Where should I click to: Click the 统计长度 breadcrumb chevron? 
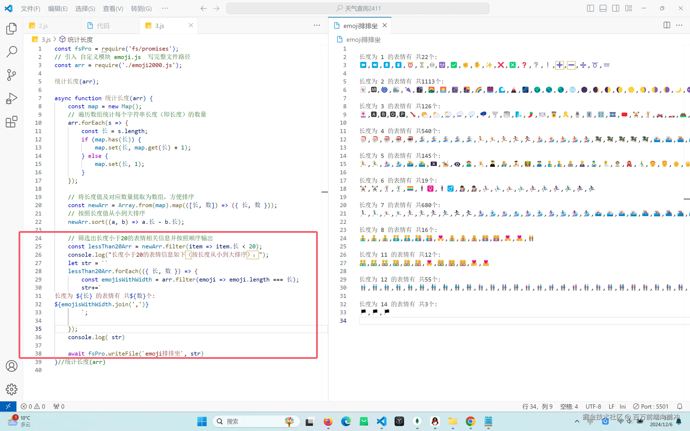[55, 39]
